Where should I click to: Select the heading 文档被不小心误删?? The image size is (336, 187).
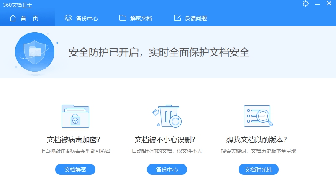point(165,140)
